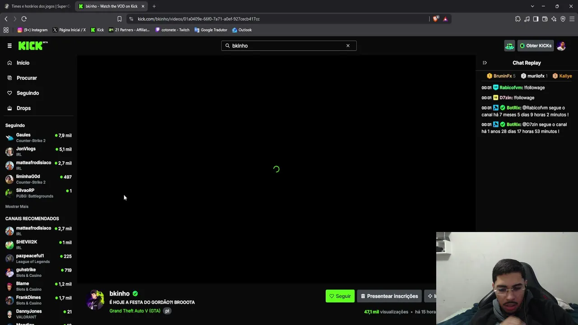Close the bkinho Kick VOD tab
This screenshot has height=325, width=578.
[143, 6]
